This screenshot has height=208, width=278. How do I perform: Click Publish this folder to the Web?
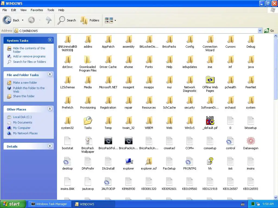pyautogui.click(x=29, y=90)
